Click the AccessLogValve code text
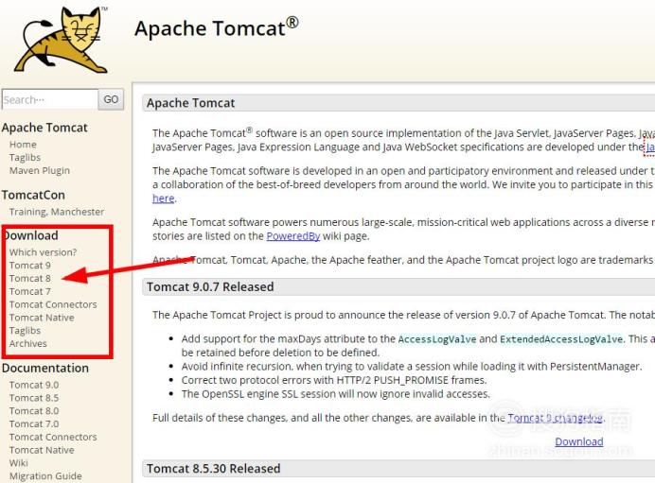 437,339
